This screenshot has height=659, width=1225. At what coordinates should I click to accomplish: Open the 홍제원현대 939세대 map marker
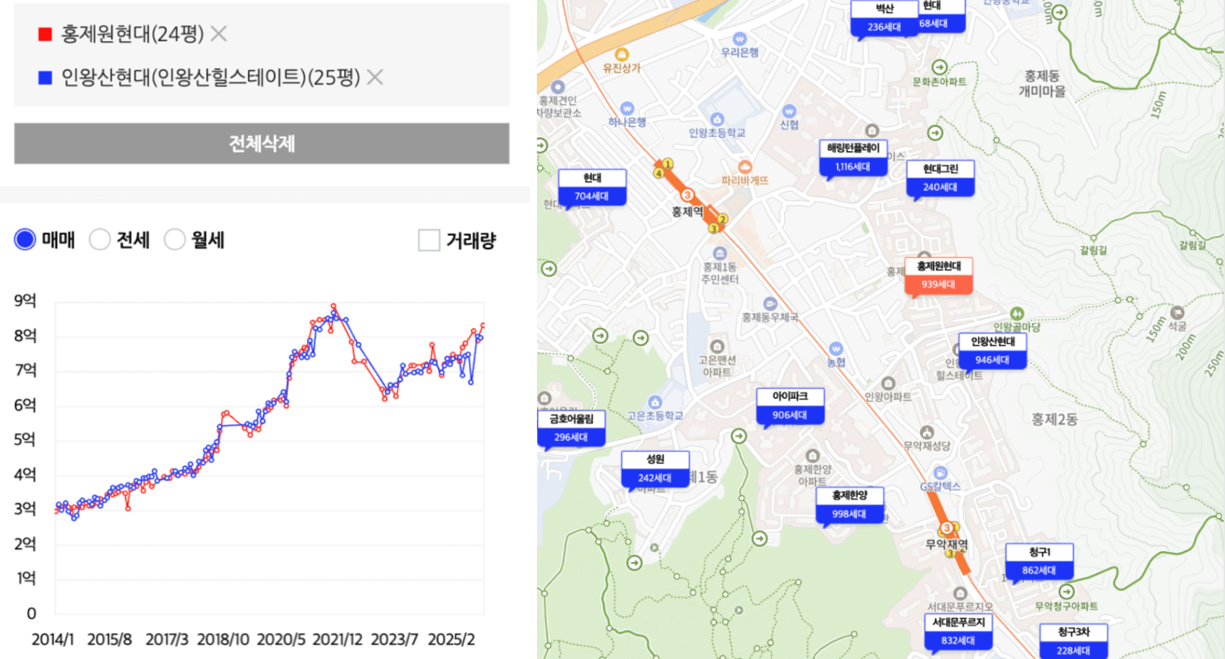(938, 275)
